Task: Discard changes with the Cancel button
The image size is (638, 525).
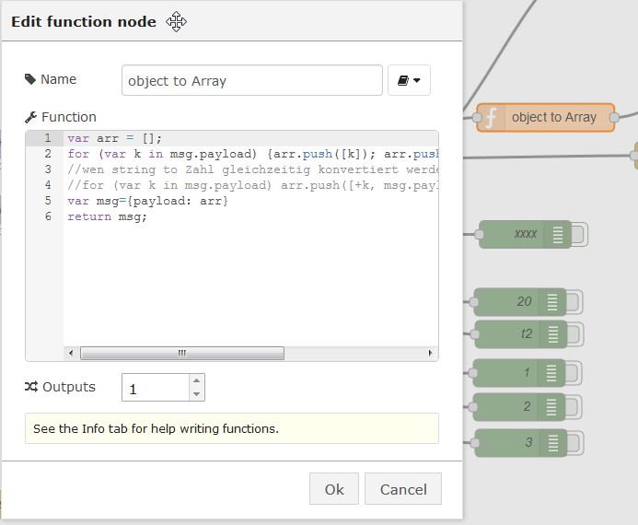Action: point(403,489)
